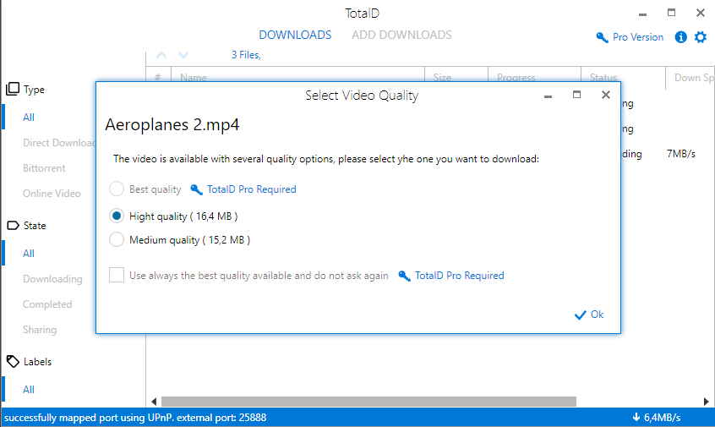This screenshot has width=715, height=427.
Task: Click the download speed arrow in status bar
Action: click(636, 417)
